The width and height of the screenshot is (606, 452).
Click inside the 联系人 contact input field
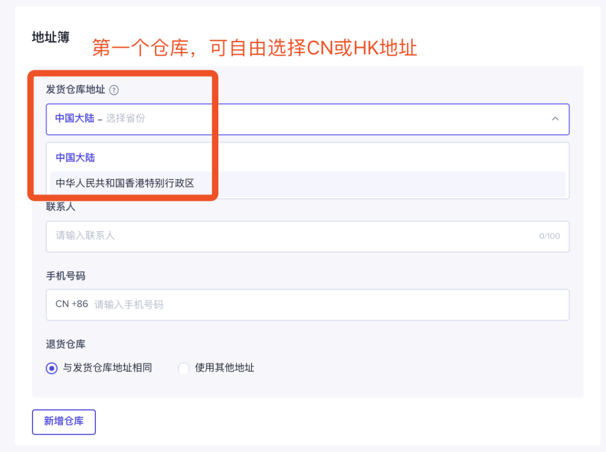tap(224, 236)
